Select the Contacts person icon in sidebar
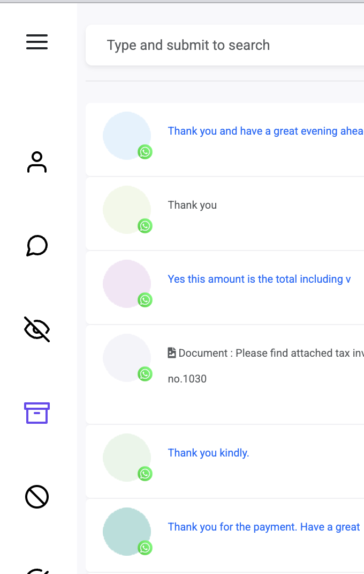This screenshot has height=574, width=364. click(x=36, y=162)
